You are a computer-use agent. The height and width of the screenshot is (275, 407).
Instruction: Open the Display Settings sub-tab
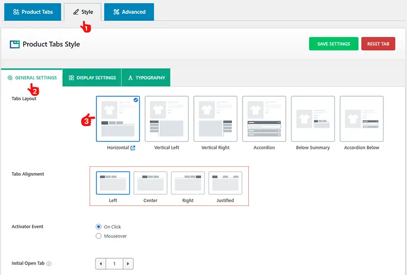click(92, 78)
